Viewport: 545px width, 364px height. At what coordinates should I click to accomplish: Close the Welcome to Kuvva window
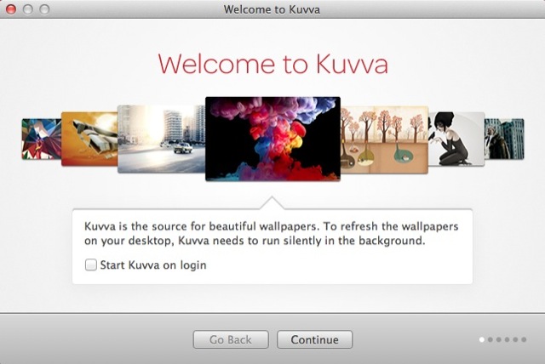(11, 9)
